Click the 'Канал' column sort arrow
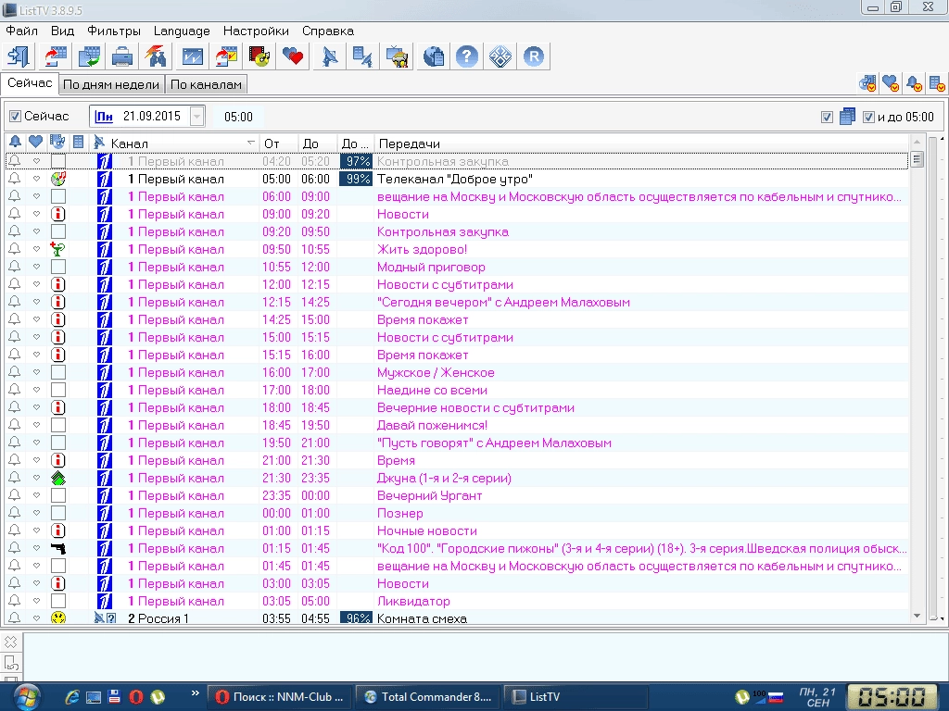The height and width of the screenshot is (711, 949). tap(250, 143)
